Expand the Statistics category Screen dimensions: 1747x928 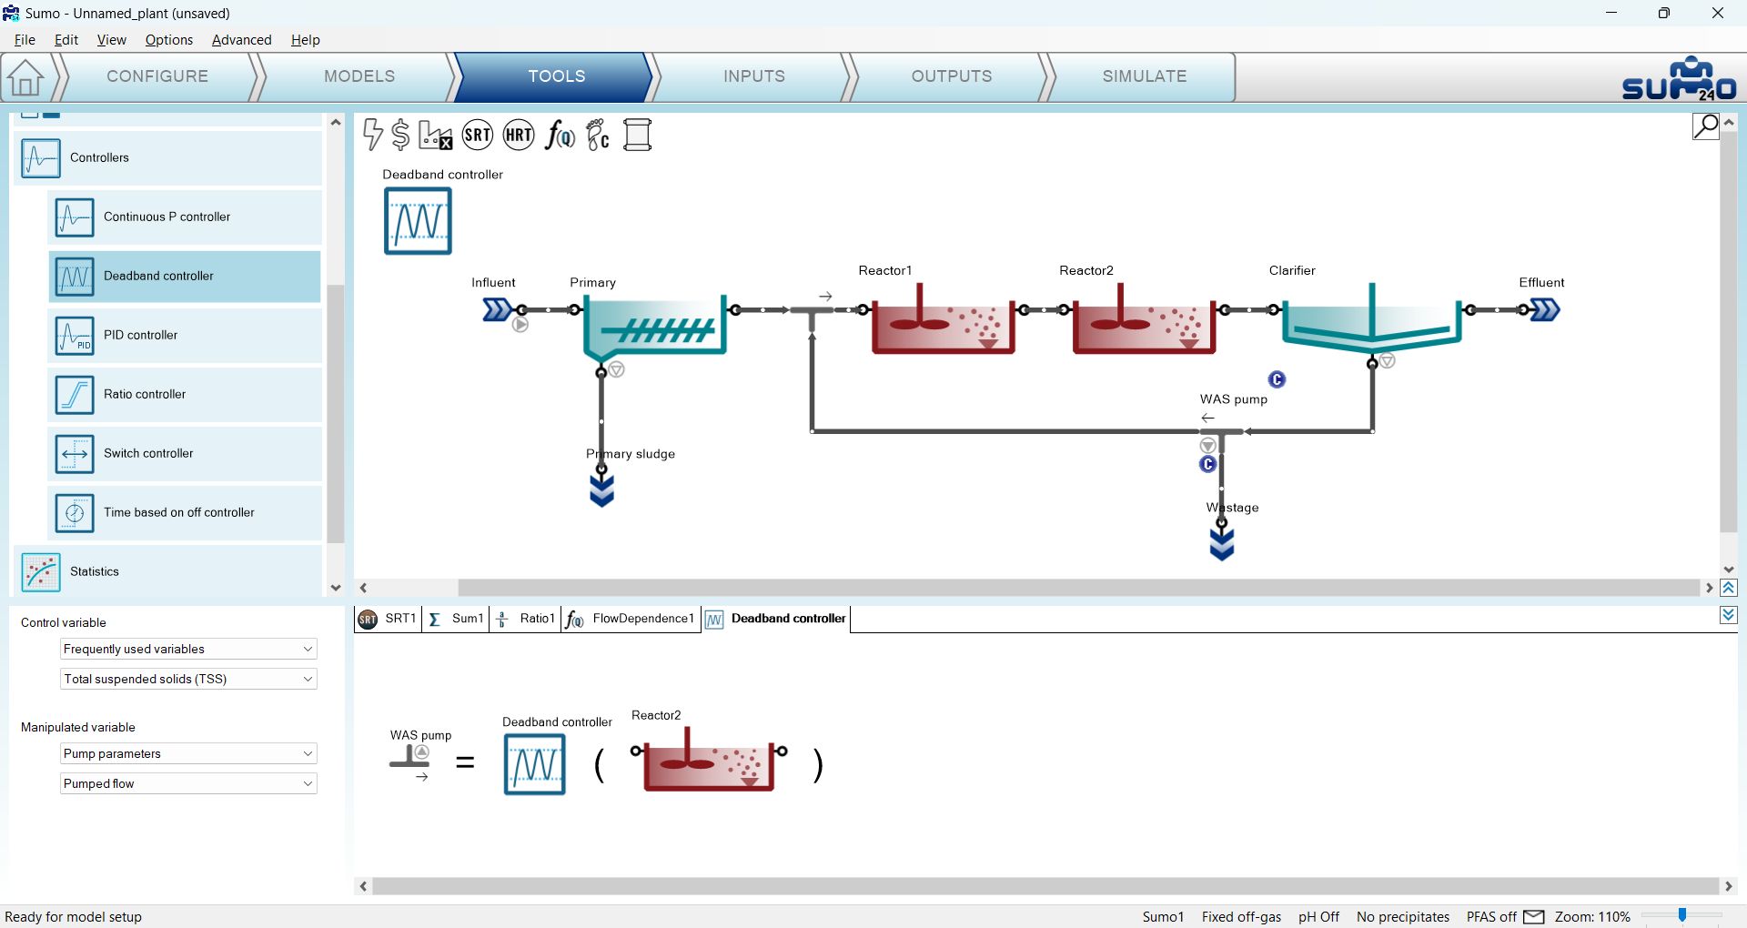[167, 571]
